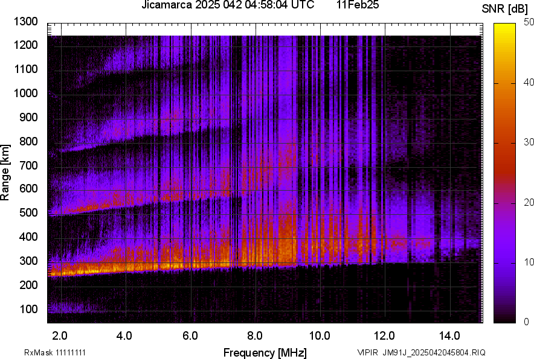Click the Frequency [MHz] axis title
The width and height of the screenshot is (534, 359).
click(265, 352)
